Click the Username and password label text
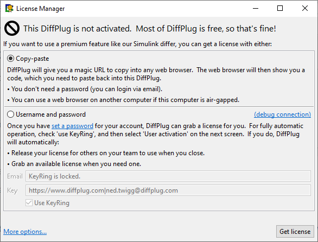Viewport: 318px width, 242px height. click(50, 114)
